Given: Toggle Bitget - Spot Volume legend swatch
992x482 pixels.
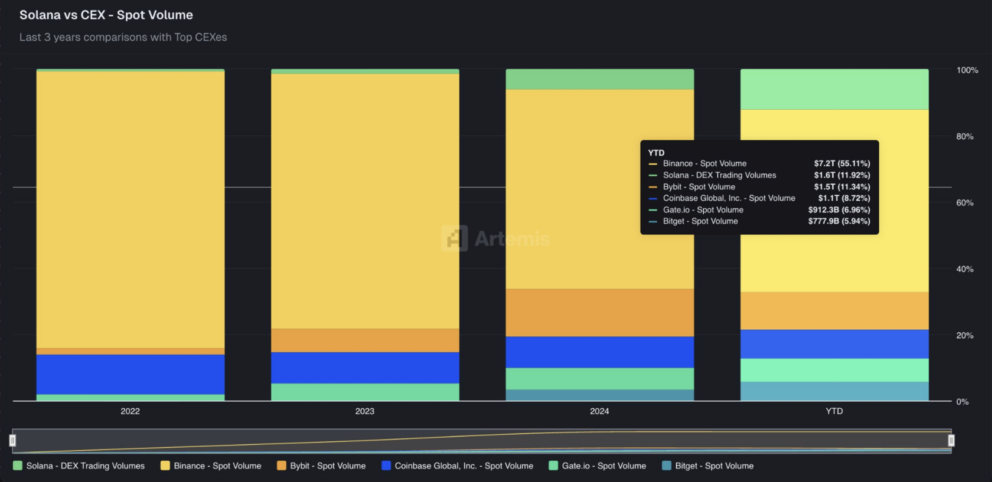Looking at the screenshot, I should coord(667,465).
